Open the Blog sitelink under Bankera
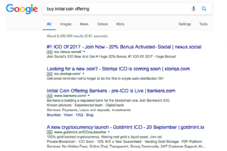The width and height of the screenshot is (227, 151). tap(90, 115)
